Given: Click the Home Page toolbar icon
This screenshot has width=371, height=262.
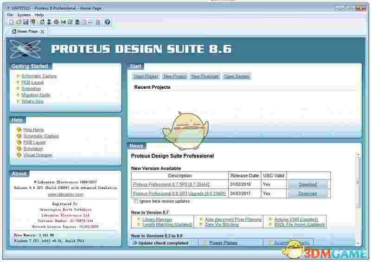Looking at the screenshot, I should coord(42,22).
